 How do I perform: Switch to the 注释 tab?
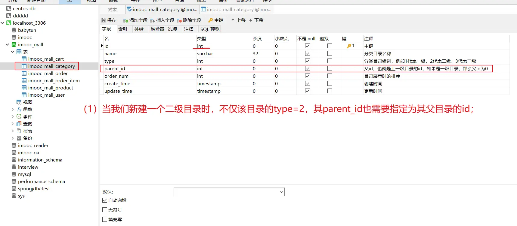coord(189,29)
